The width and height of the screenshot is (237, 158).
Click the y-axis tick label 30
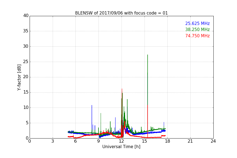(x=26, y=46)
